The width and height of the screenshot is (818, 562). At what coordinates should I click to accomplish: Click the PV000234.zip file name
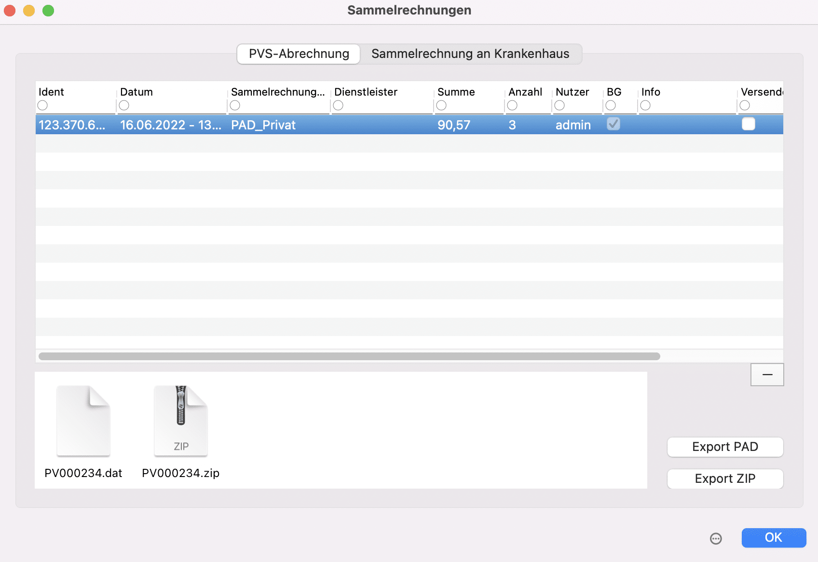pos(181,473)
